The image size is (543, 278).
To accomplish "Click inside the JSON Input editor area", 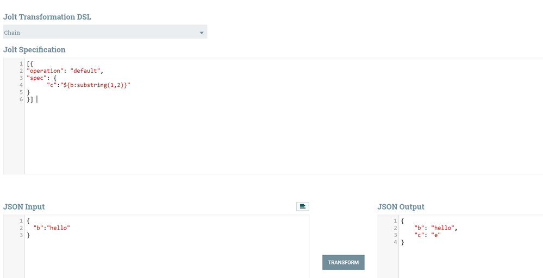I will point(166,246).
